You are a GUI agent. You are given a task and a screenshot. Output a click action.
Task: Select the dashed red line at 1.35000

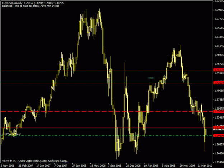coord(107,111)
